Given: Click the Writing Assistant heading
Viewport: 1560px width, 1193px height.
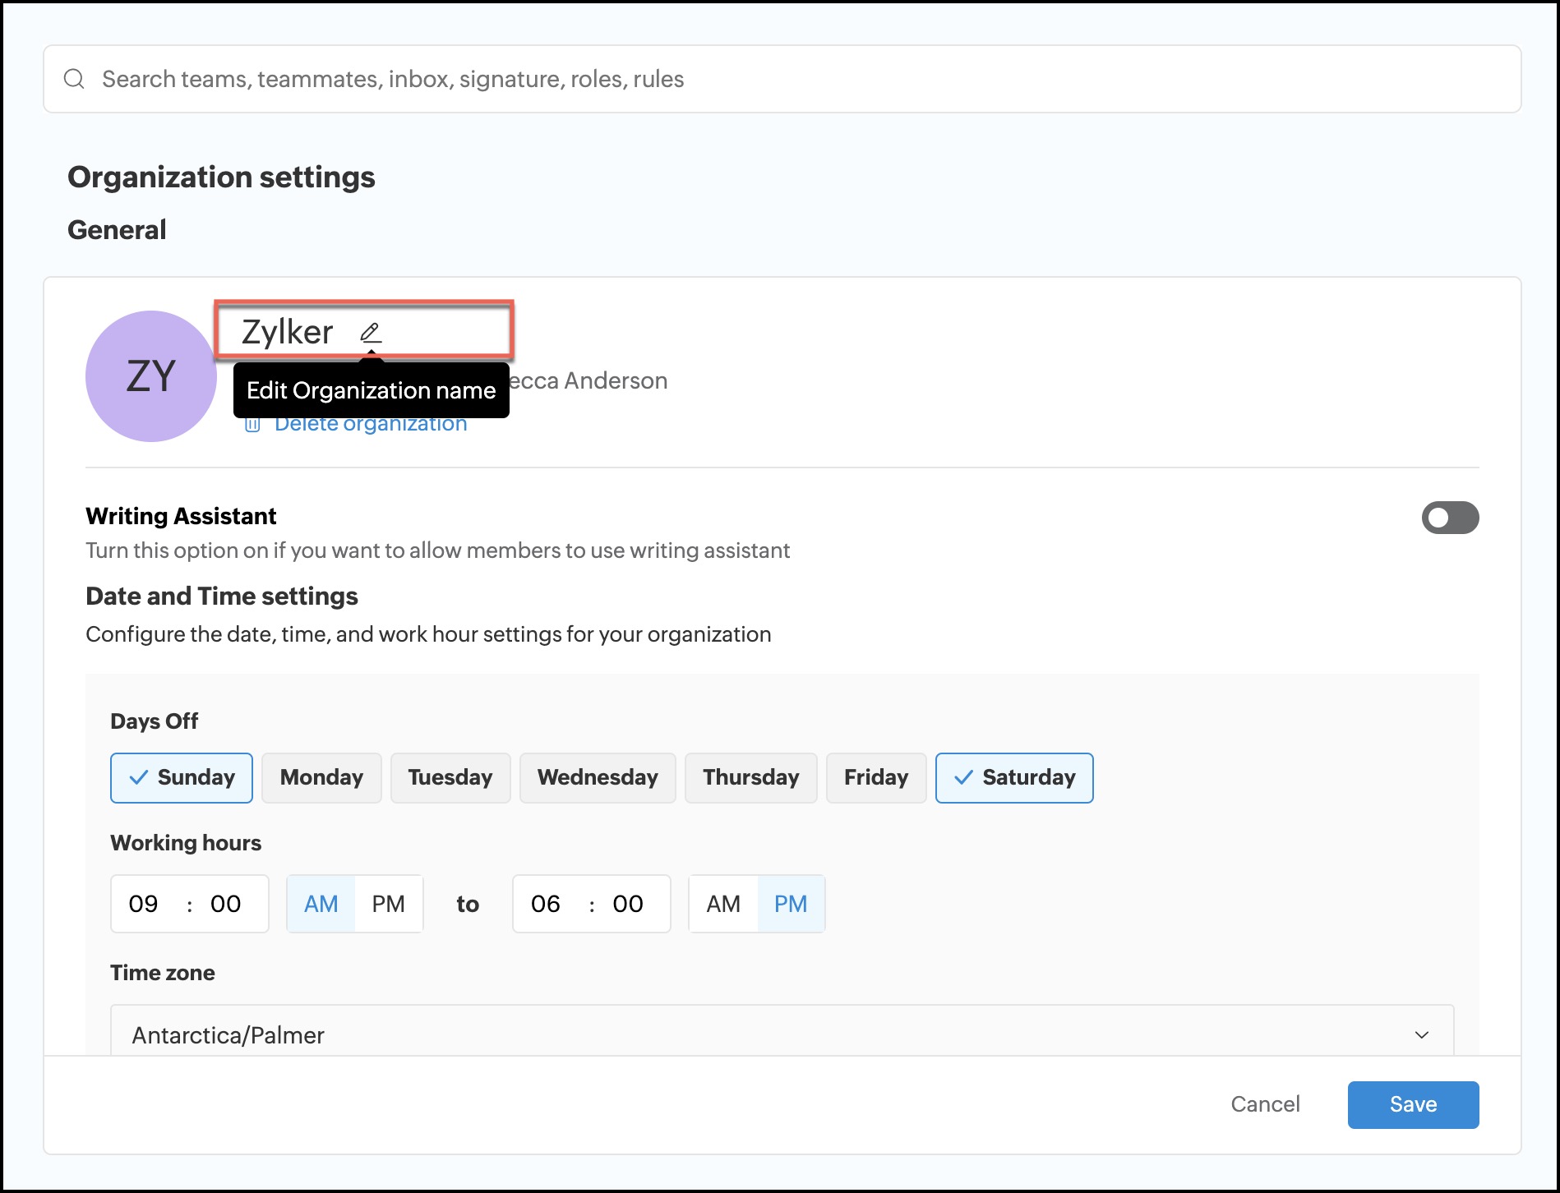Looking at the screenshot, I should click(x=181, y=516).
